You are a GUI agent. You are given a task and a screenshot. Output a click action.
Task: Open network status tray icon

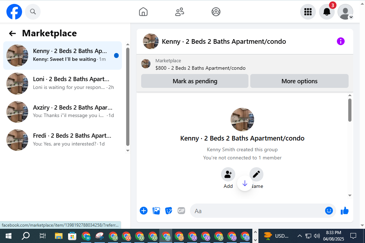click(x=308, y=236)
